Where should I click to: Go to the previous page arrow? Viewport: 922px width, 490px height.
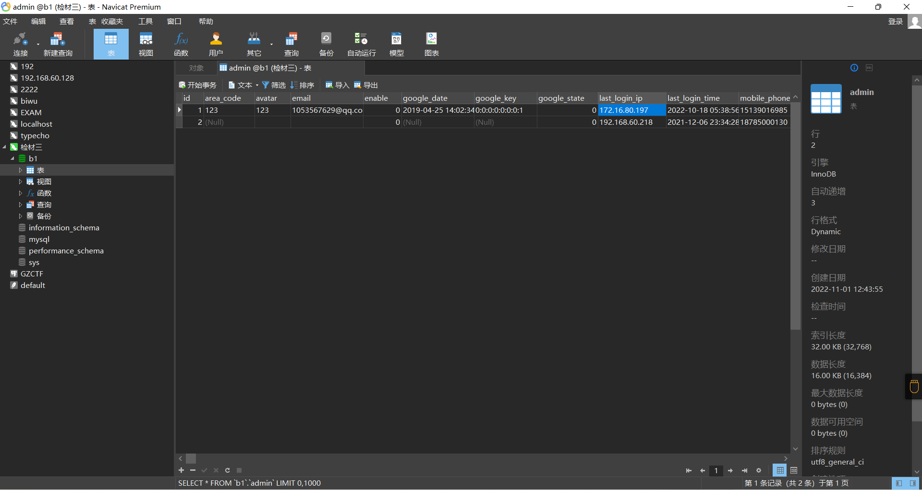pyautogui.click(x=703, y=471)
